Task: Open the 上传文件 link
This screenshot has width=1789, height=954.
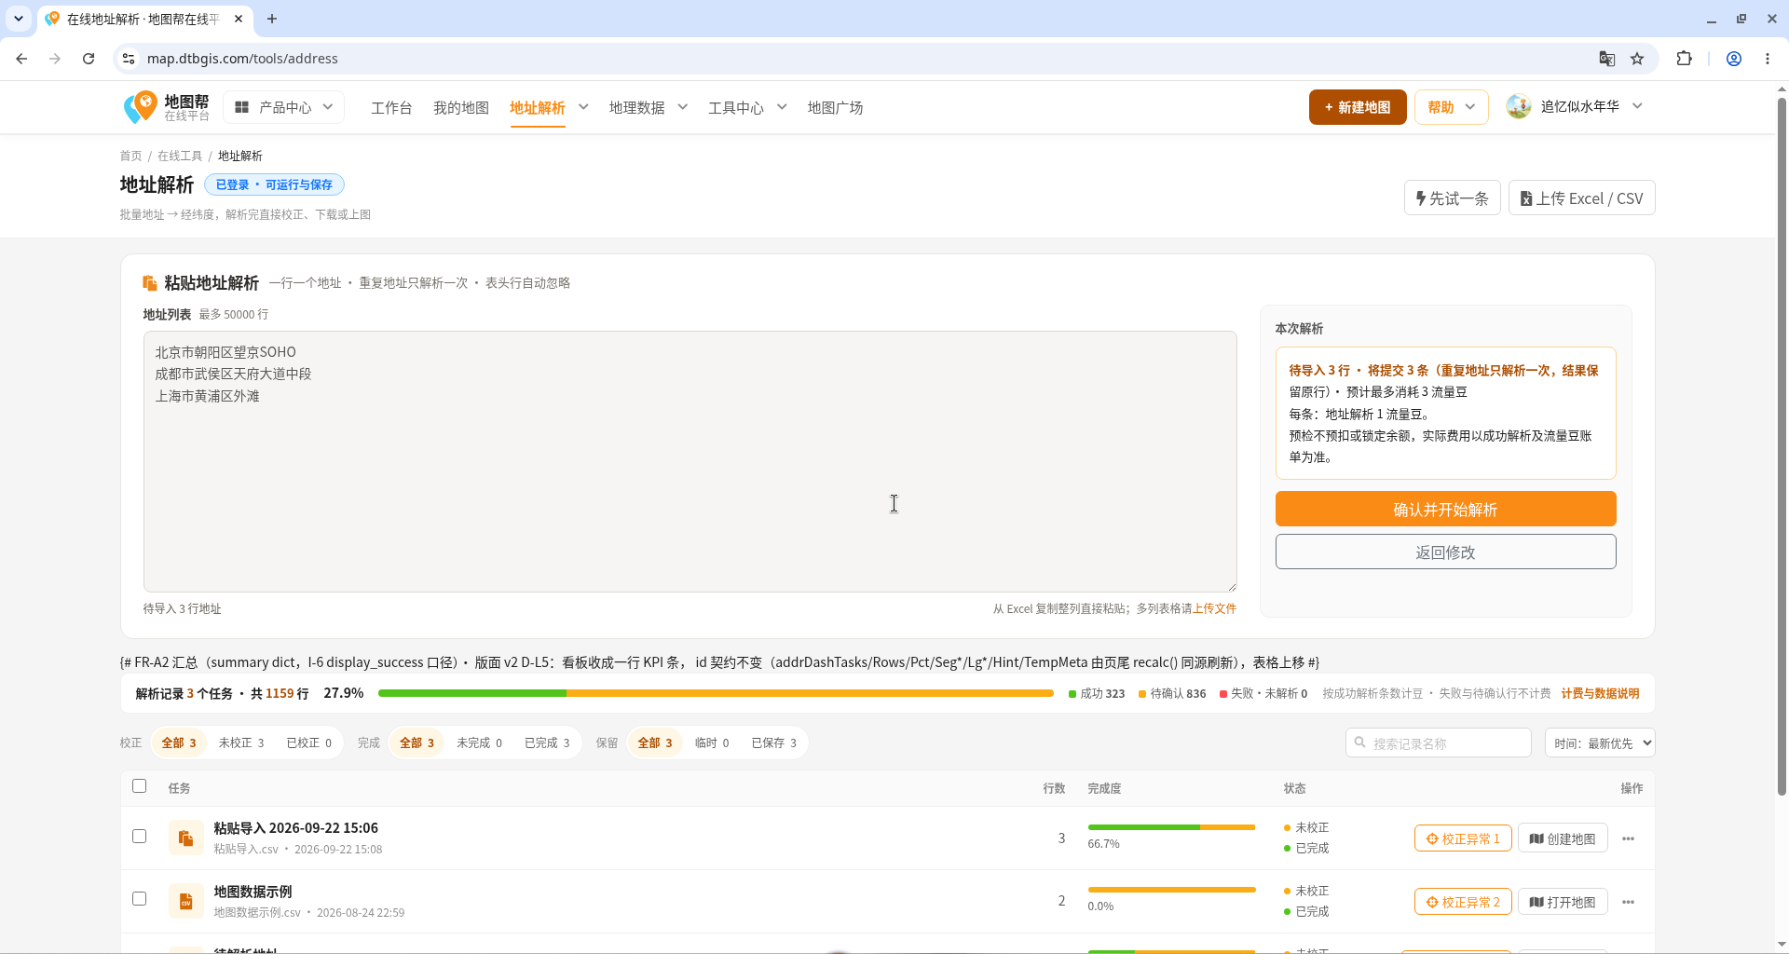Action: pos(1214,608)
